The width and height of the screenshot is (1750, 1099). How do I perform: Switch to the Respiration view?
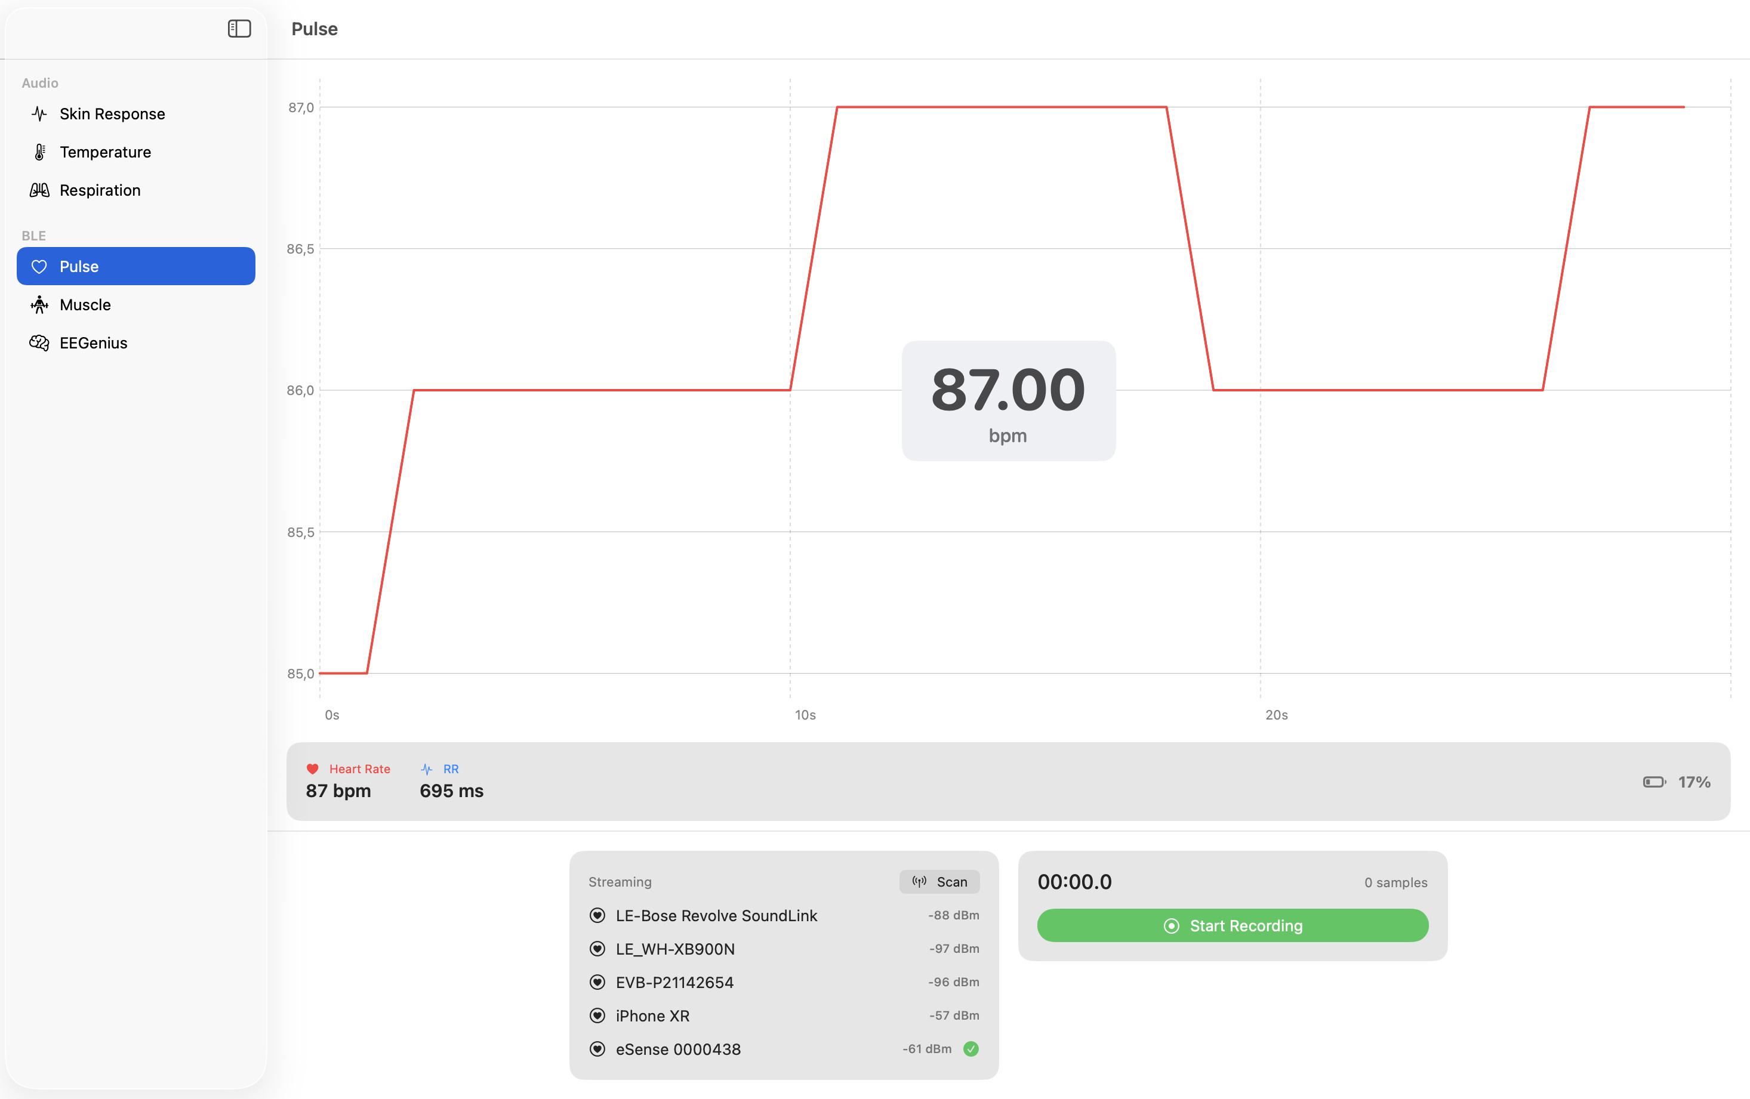136,190
